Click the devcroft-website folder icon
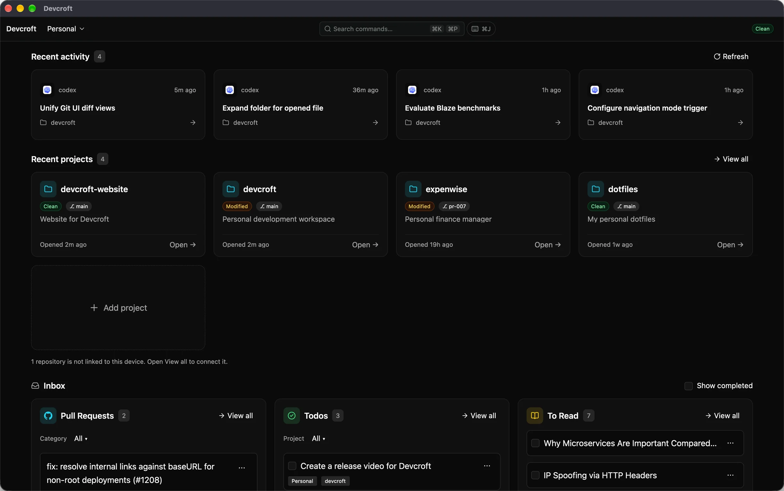784x491 pixels. pyautogui.click(x=48, y=189)
